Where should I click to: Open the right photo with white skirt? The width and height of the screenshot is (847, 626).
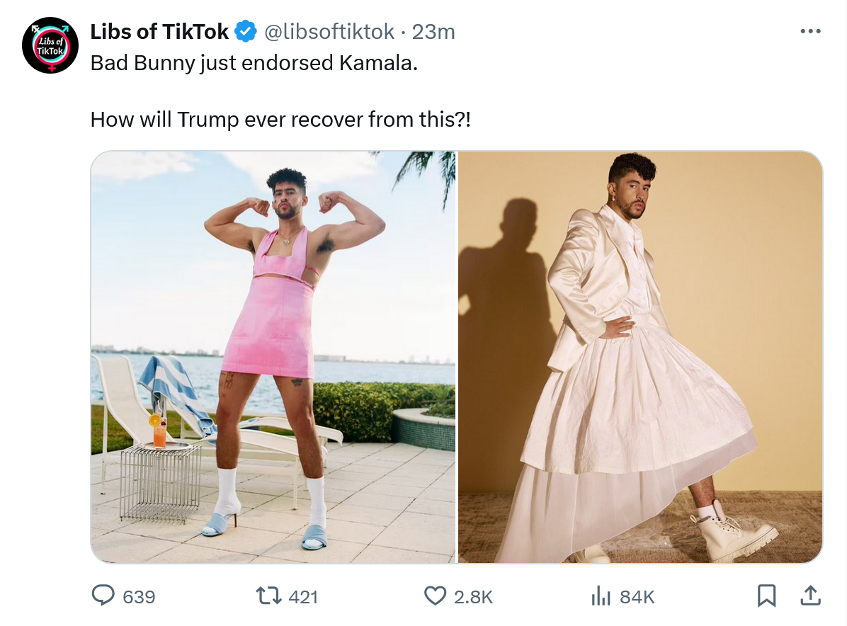pos(640,357)
